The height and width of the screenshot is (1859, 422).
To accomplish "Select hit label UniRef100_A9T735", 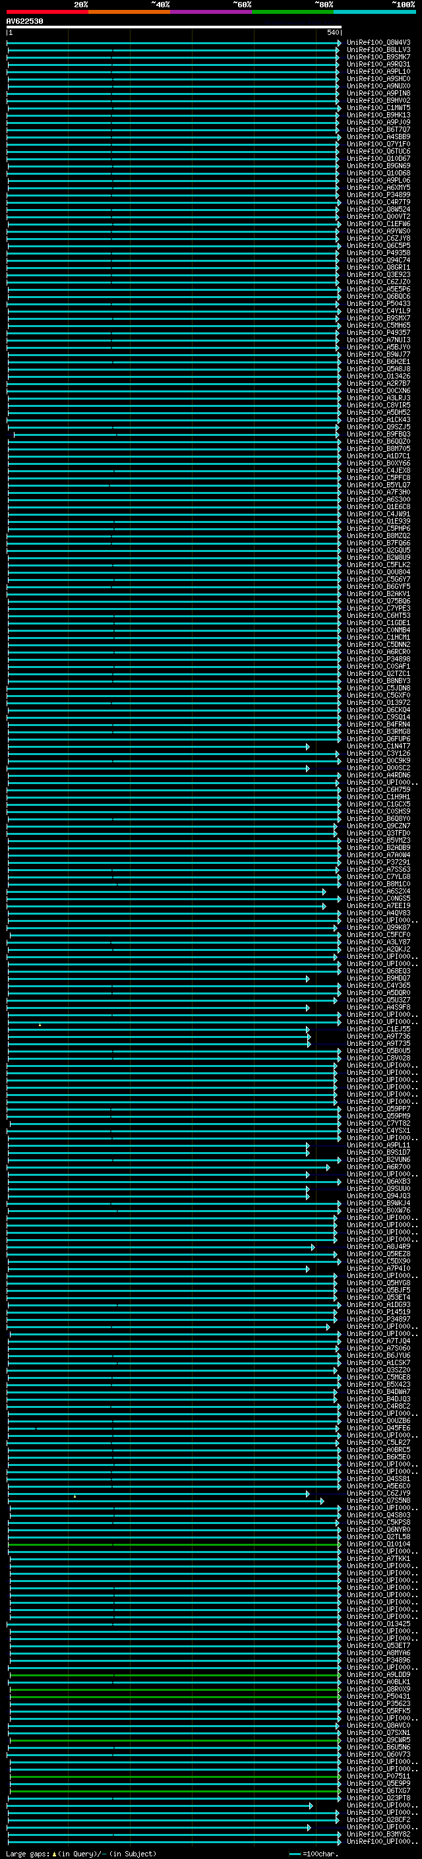I will [x=378, y=1043].
